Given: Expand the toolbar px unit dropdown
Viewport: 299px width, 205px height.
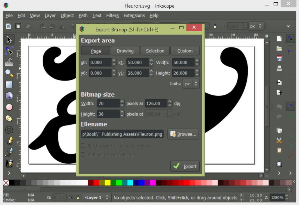Looking at the screenshot, I should (256, 26).
